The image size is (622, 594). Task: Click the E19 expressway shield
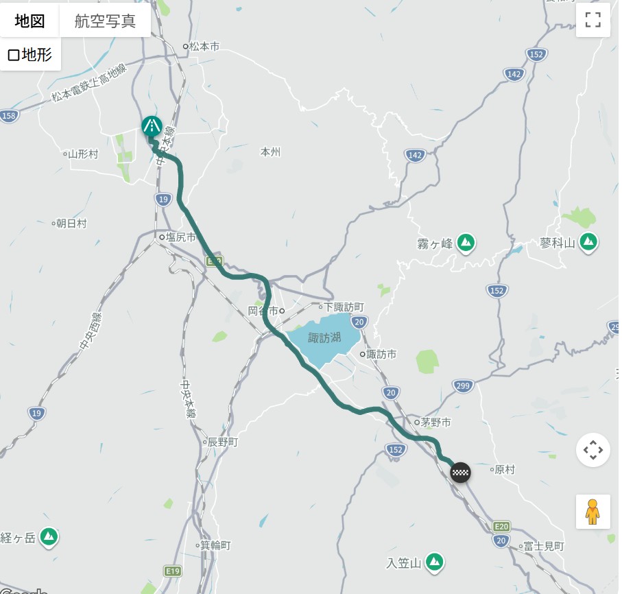coord(173,571)
